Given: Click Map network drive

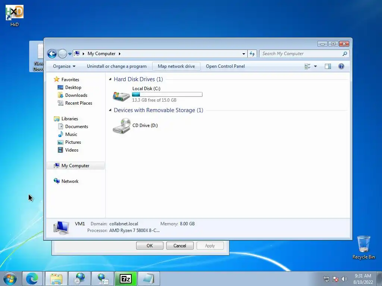Looking at the screenshot, I should (176, 66).
